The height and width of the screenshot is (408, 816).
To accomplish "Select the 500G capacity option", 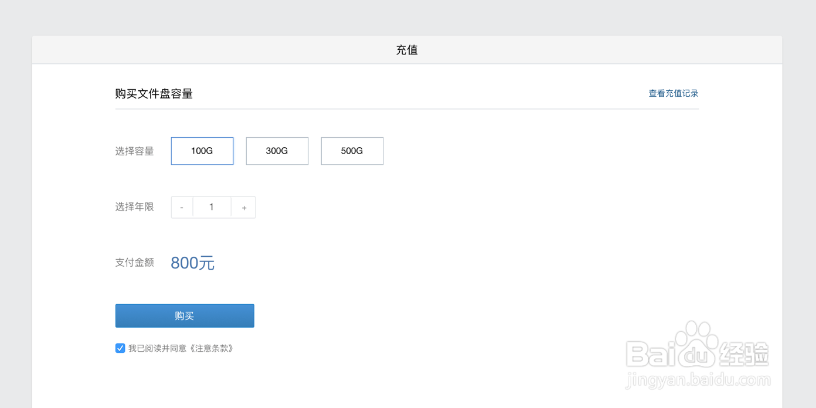I will [x=352, y=151].
